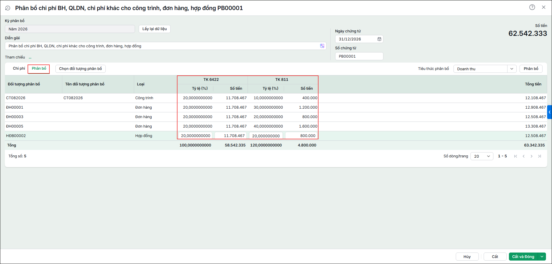Image resolution: width=552 pixels, height=264 pixels.
Task: Click the Hủy button
Action: [x=467, y=257]
